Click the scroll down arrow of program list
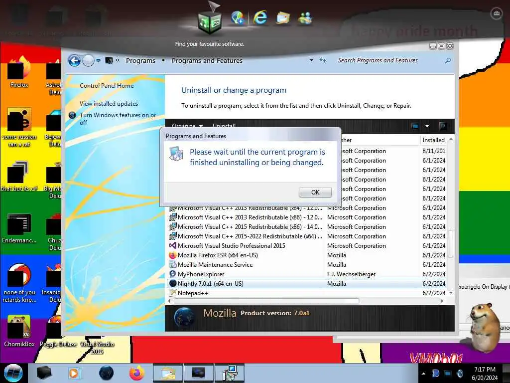Image resolution: width=510 pixels, height=383 pixels. 451,293
